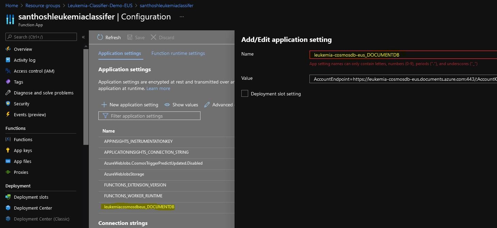Select APPLICATIONINSIGHTS_CONNECTION_STRING row
Screen dimensions: 497x228
166,152
